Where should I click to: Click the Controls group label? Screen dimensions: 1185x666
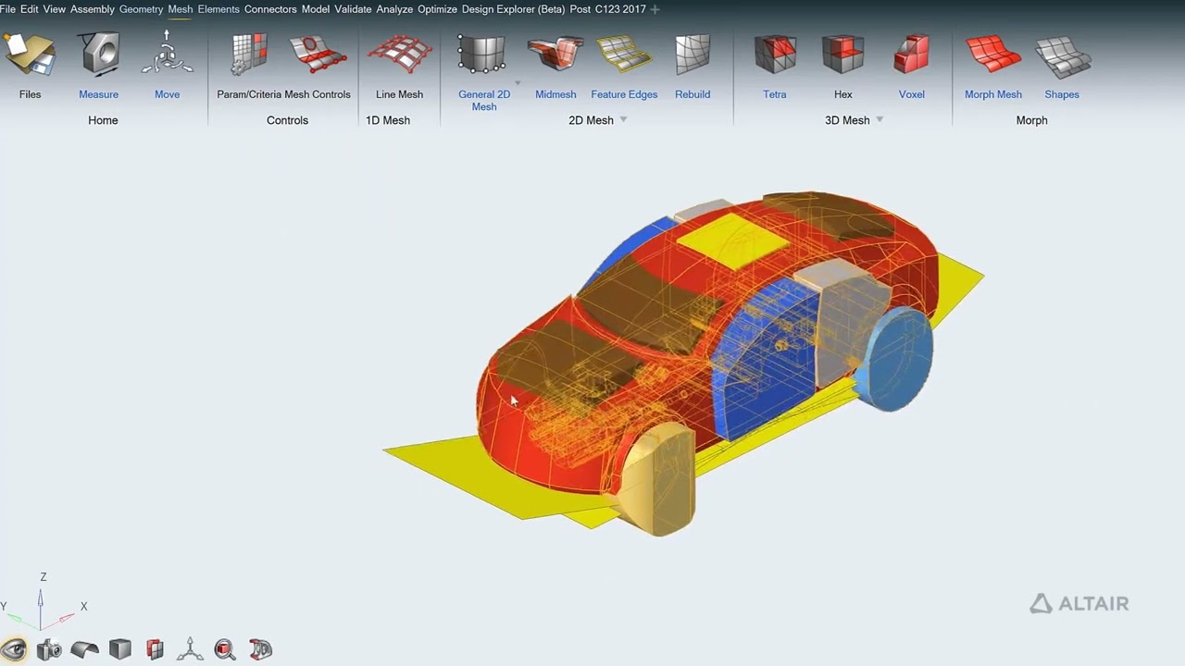point(287,120)
